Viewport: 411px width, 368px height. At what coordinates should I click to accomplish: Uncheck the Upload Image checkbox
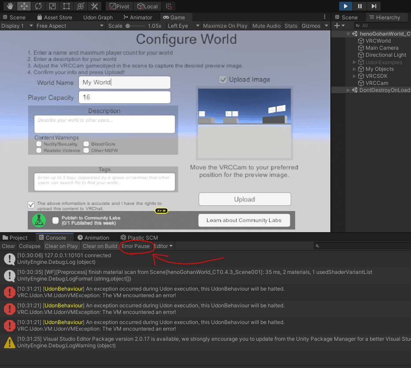coord(223,80)
